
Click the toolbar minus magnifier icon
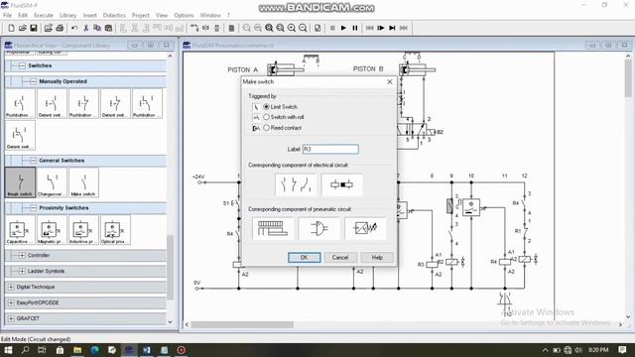point(303,28)
